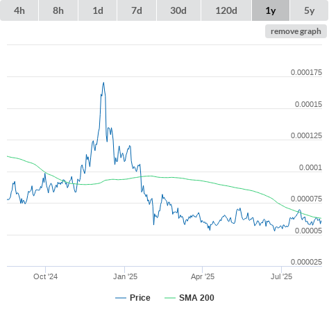Click the Jan '25 axis tick label
The image size is (329, 316).
pyautogui.click(x=125, y=276)
